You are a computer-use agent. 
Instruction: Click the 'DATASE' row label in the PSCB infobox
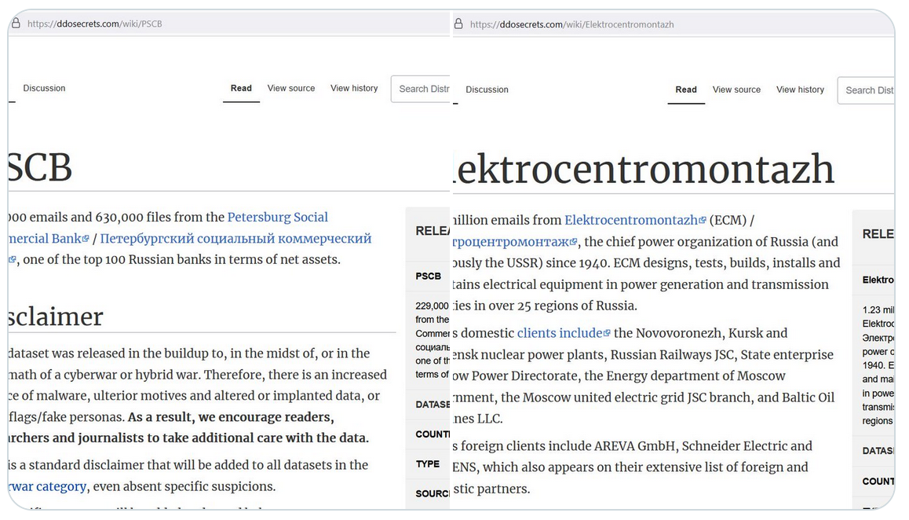pos(433,405)
